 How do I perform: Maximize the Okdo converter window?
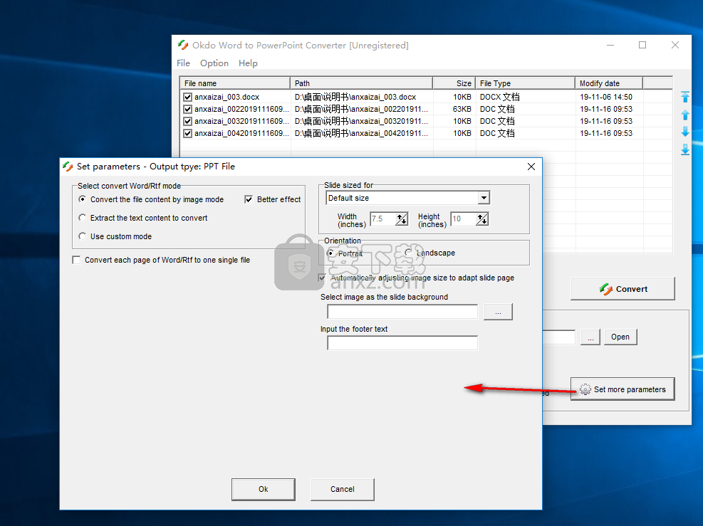pos(642,45)
